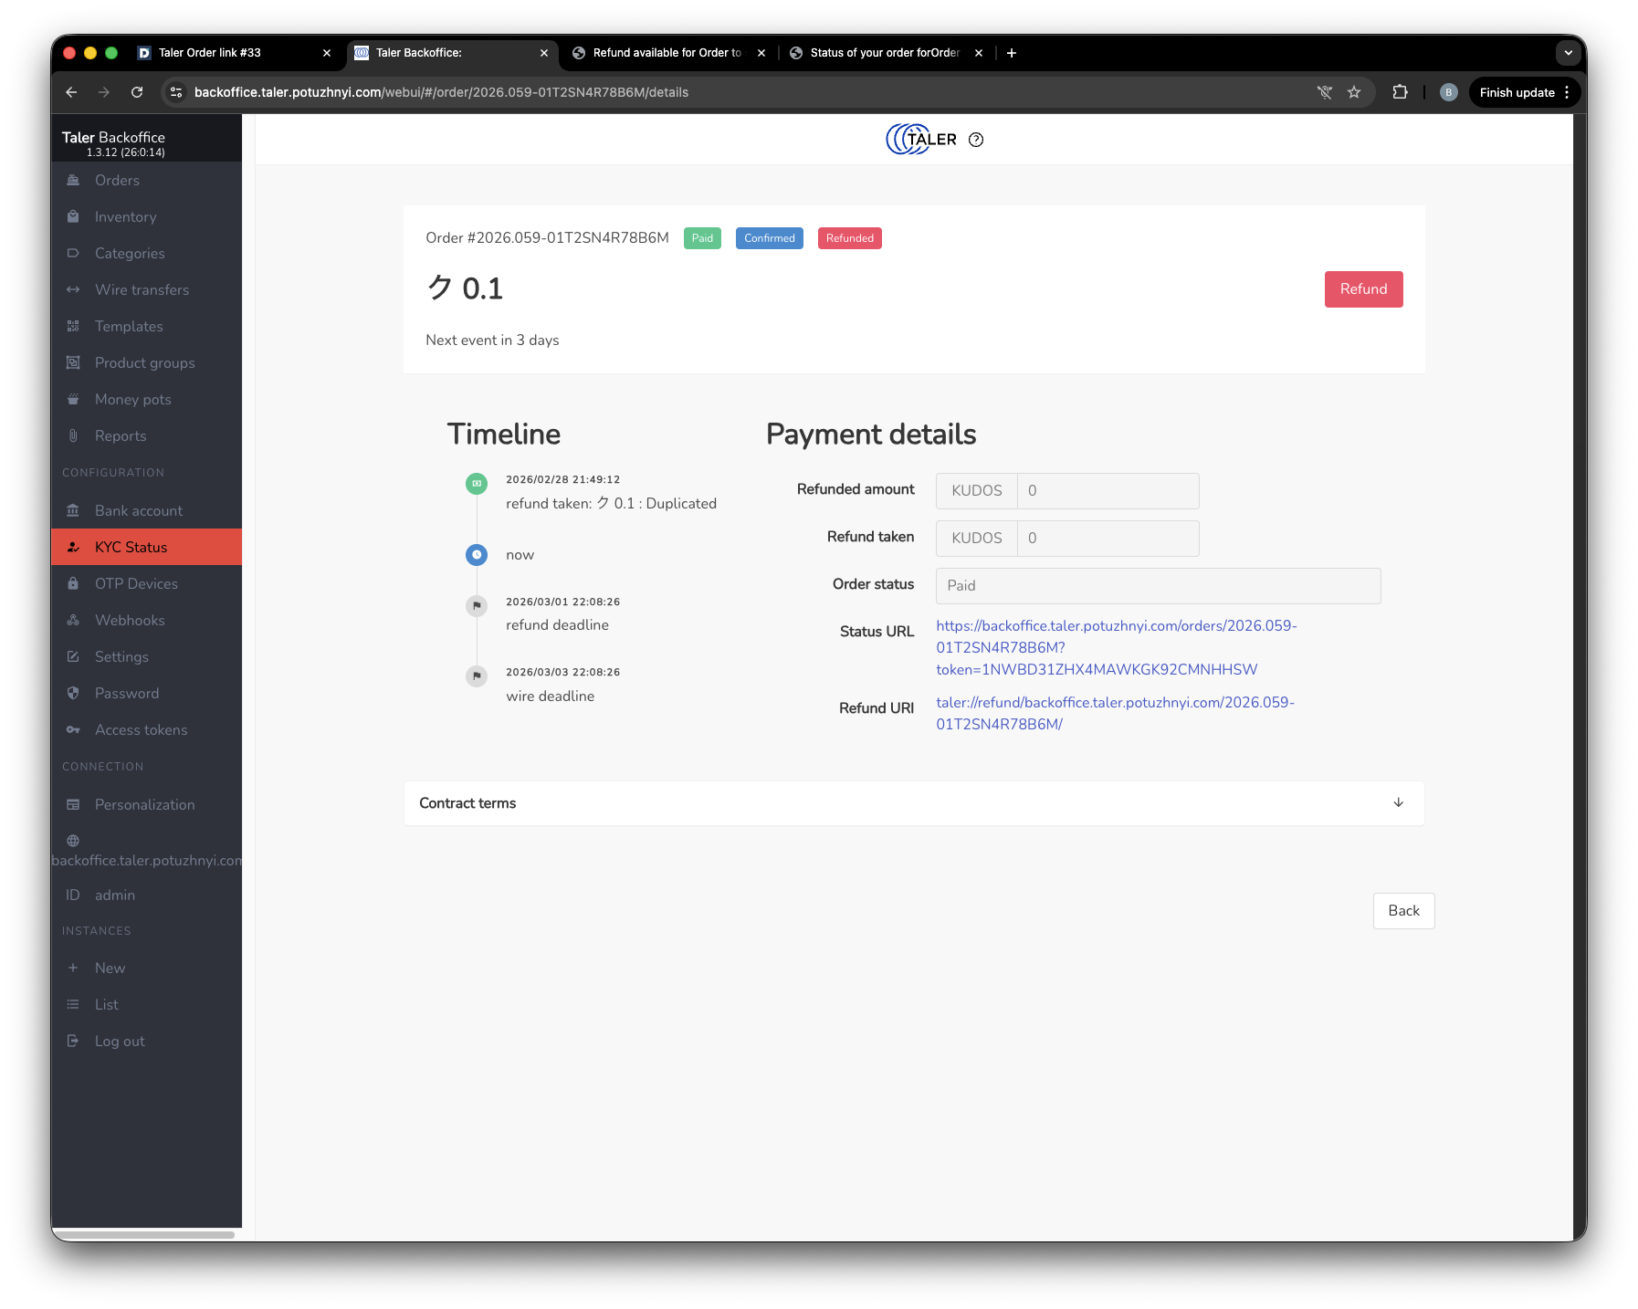Image resolution: width=1638 pixels, height=1309 pixels.
Task: Open the tab list dropdown chevron
Action: pyautogui.click(x=1568, y=53)
